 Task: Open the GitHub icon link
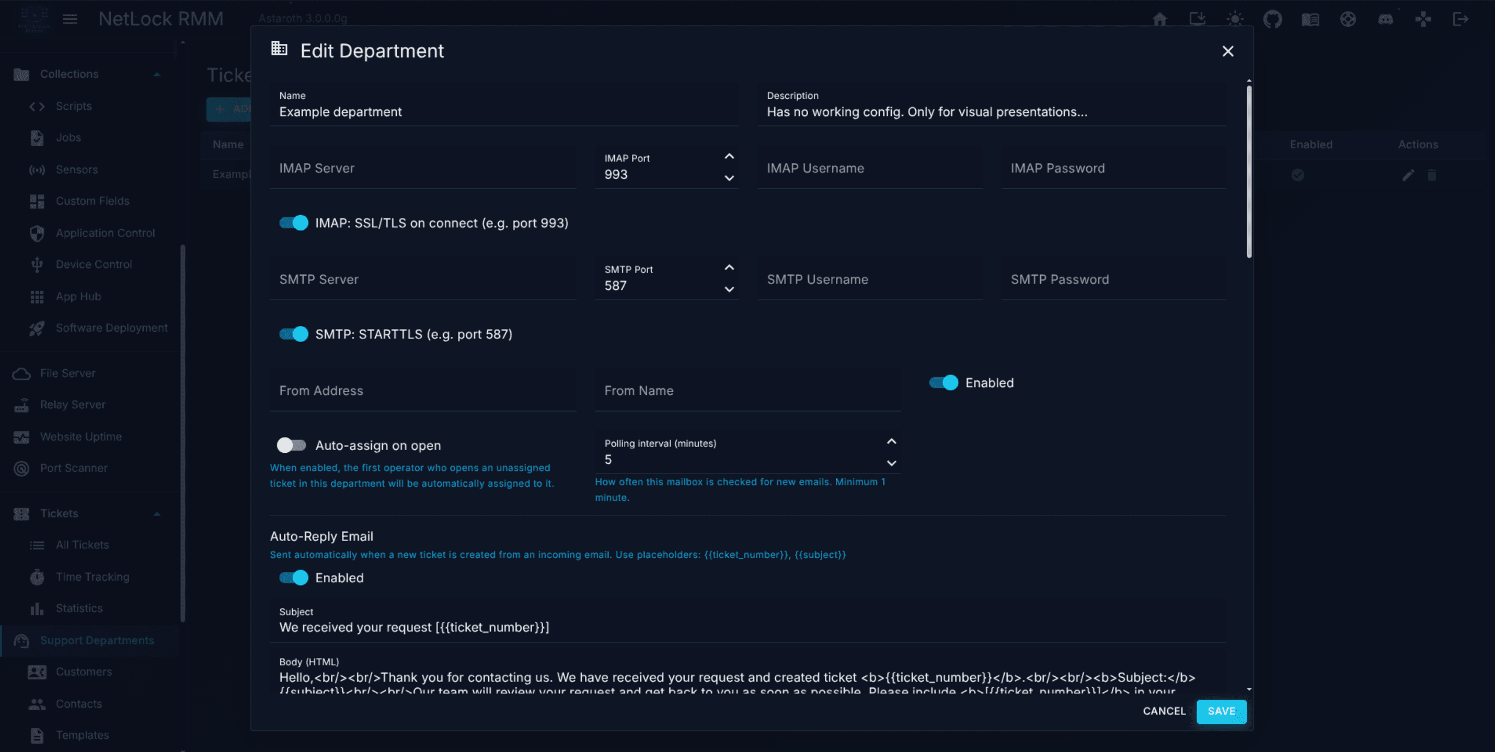tap(1273, 19)
